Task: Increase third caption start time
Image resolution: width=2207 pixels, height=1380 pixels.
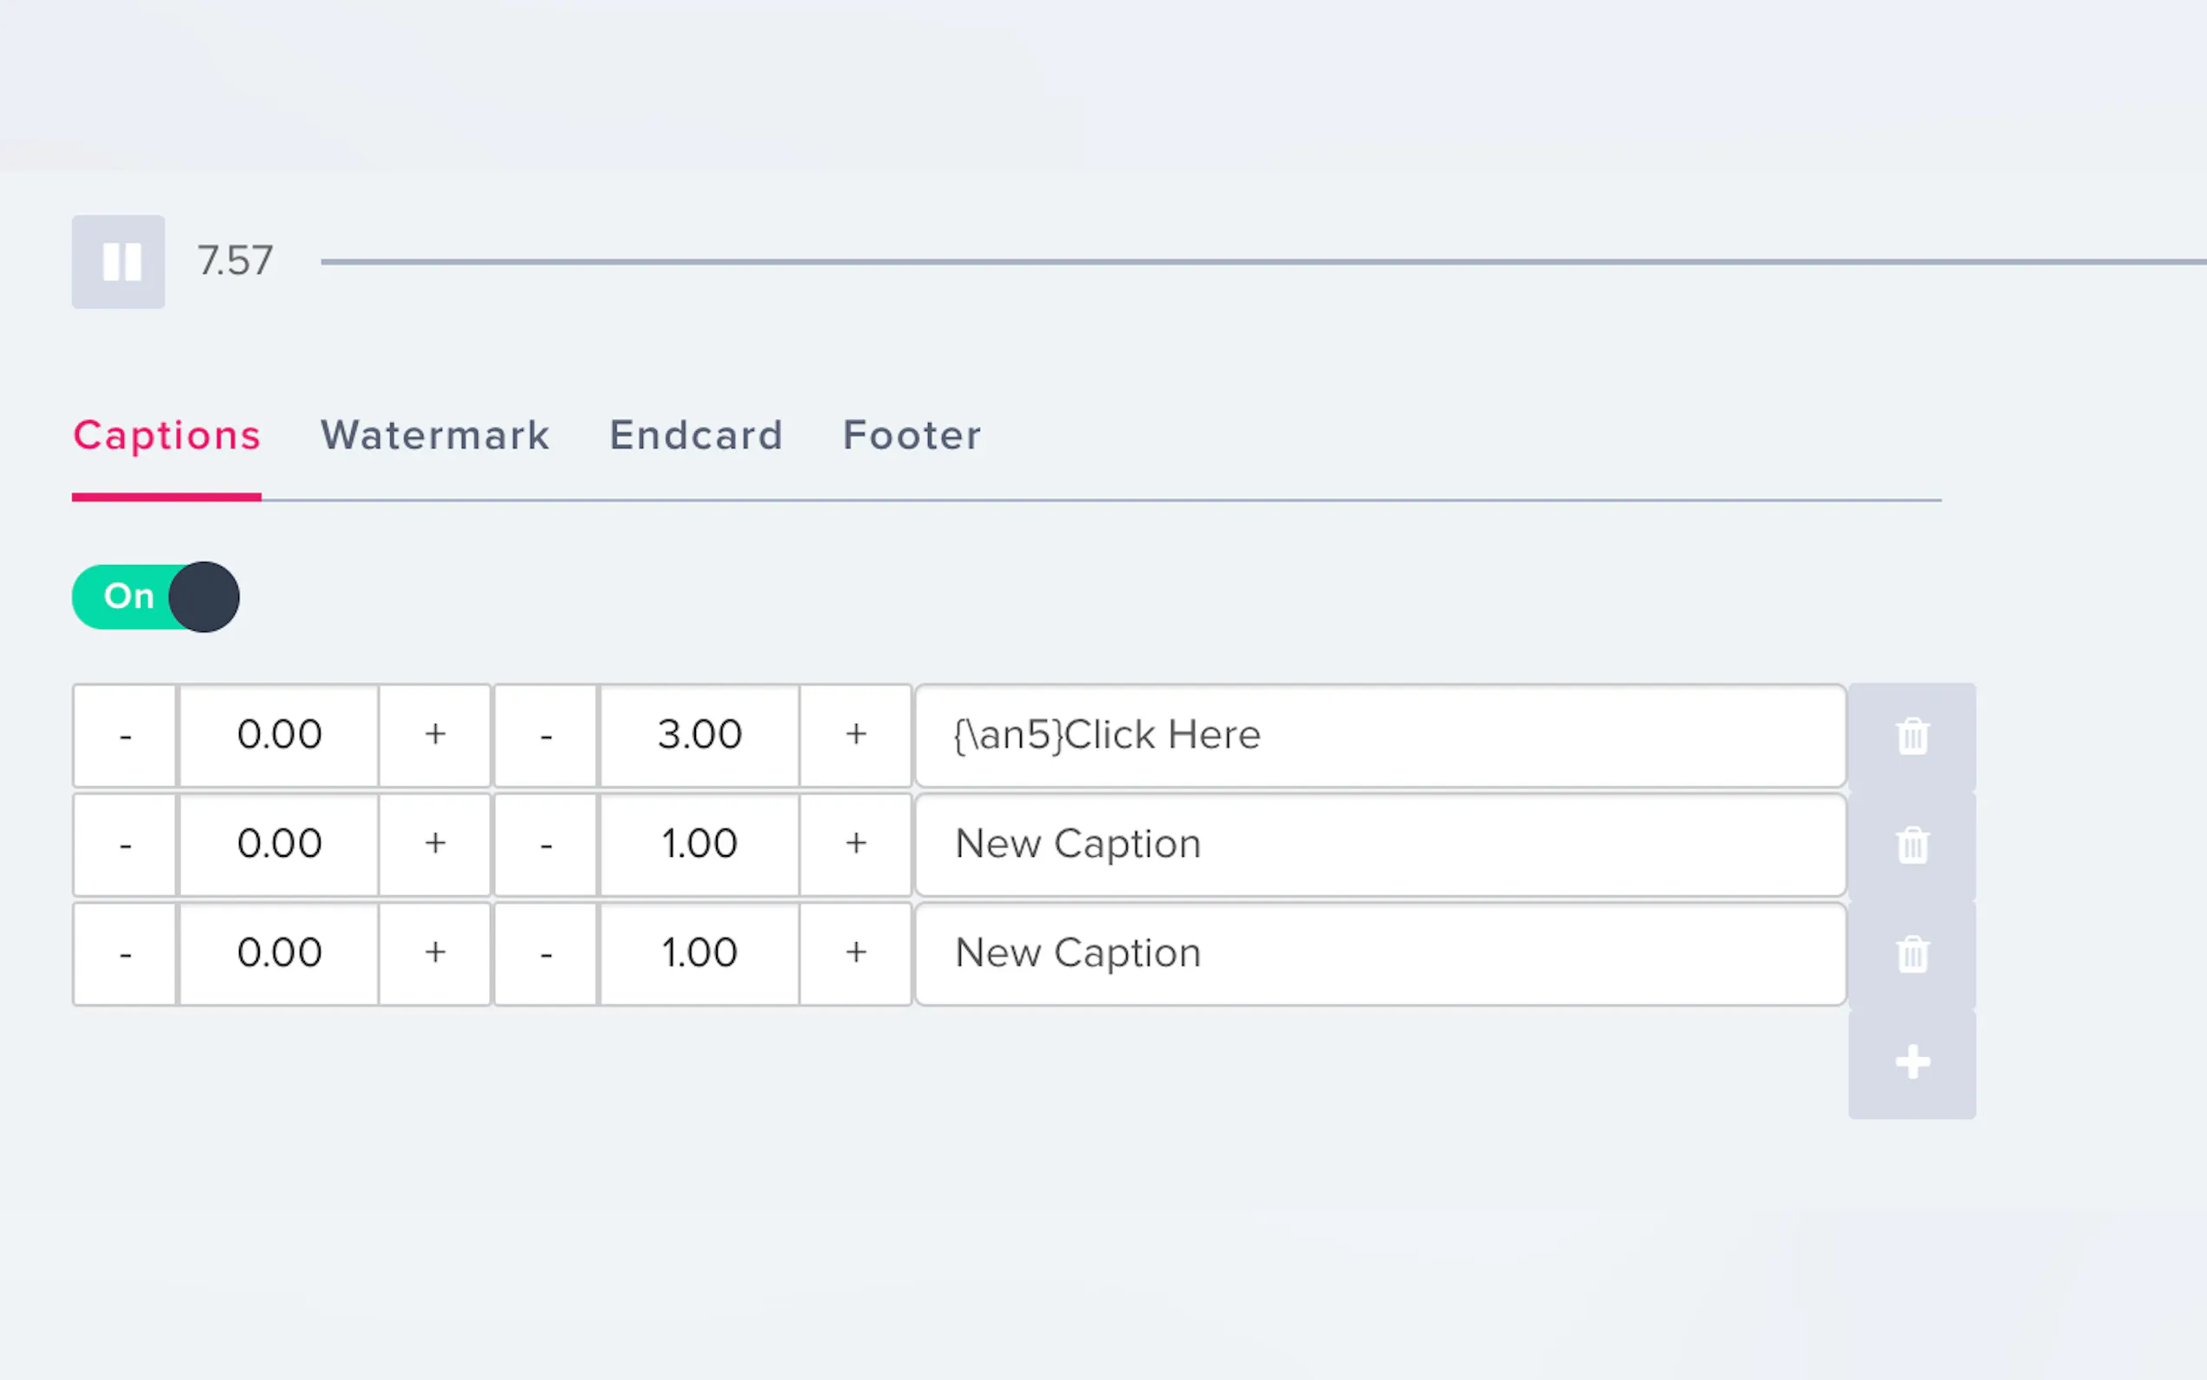Action: coord(435,954)
